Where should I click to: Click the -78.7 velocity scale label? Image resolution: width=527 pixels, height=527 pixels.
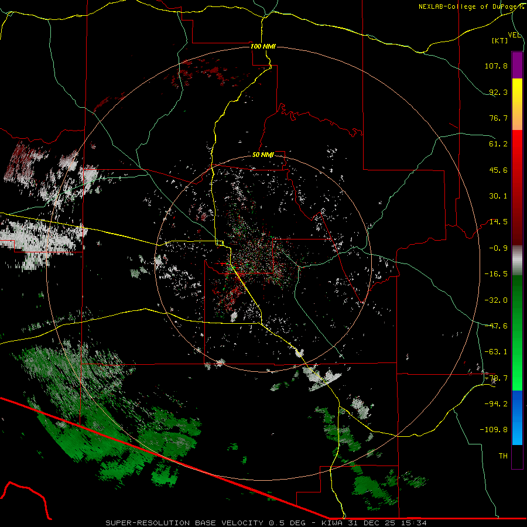click(496, 378)
